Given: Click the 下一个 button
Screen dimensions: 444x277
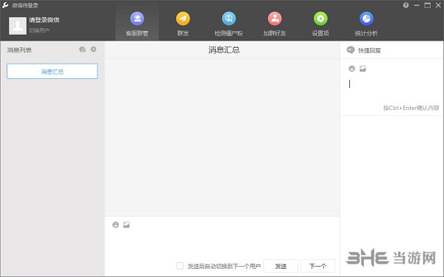Looking at the screenshot, I should 317,266.
